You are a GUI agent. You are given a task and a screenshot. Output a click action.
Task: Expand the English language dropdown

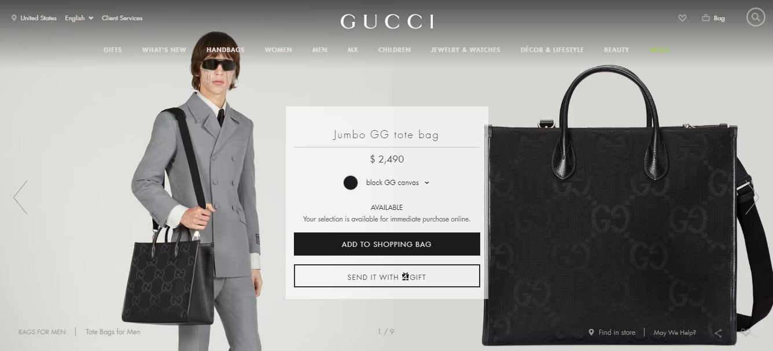click(79, 18)
